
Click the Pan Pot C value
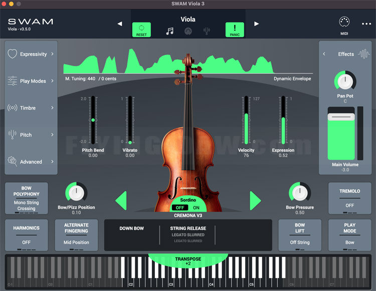345,101
